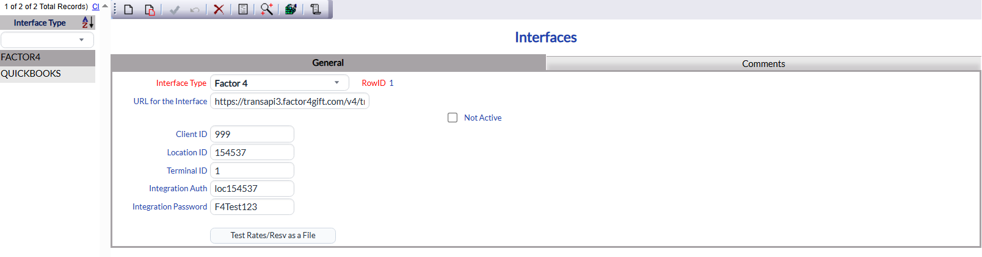Click the Cl link beside Total Records
The width and height of the screenshot is (982, 257).
click(x=96, y=7)
